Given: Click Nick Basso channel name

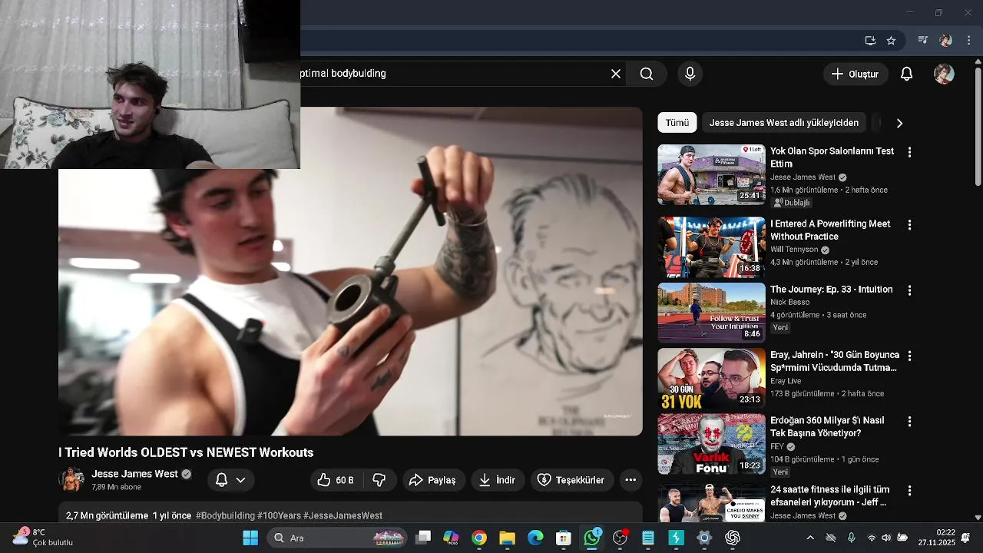Looking at the screenshot, I should (x=789, y=302).
